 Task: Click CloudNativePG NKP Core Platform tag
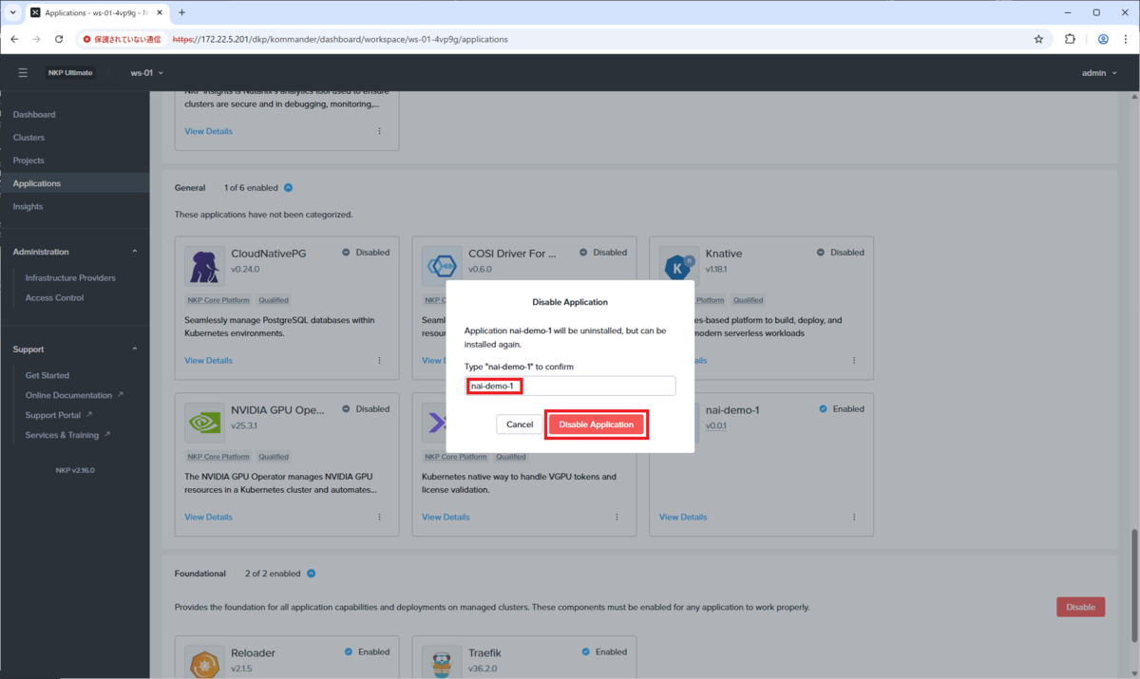coord(218,300)
